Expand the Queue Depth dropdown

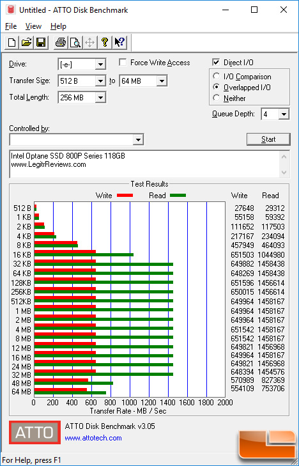point(284,114)
